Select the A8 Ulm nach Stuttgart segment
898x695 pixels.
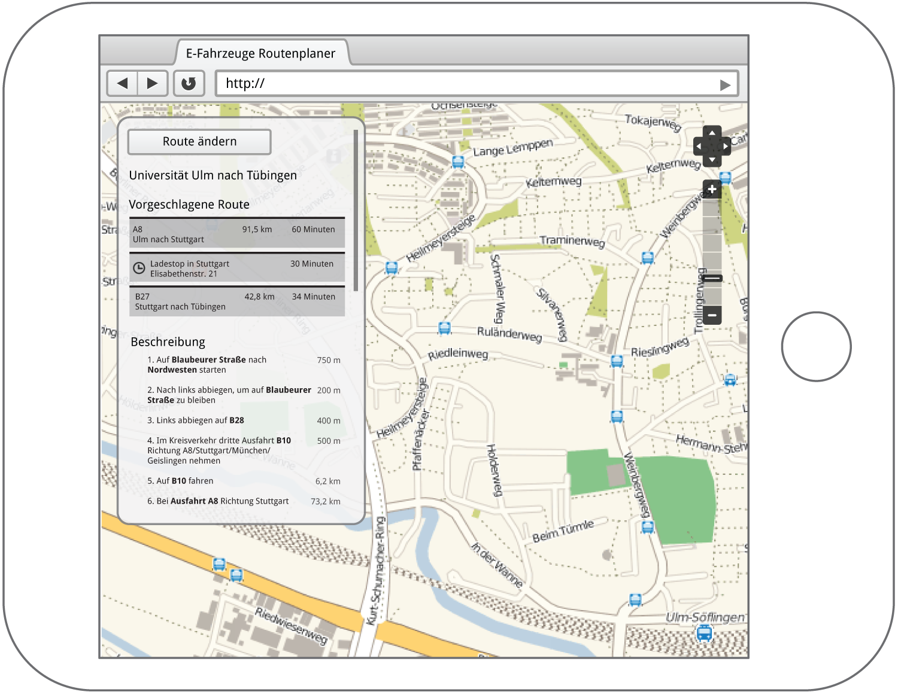click(x=237, y=234)
